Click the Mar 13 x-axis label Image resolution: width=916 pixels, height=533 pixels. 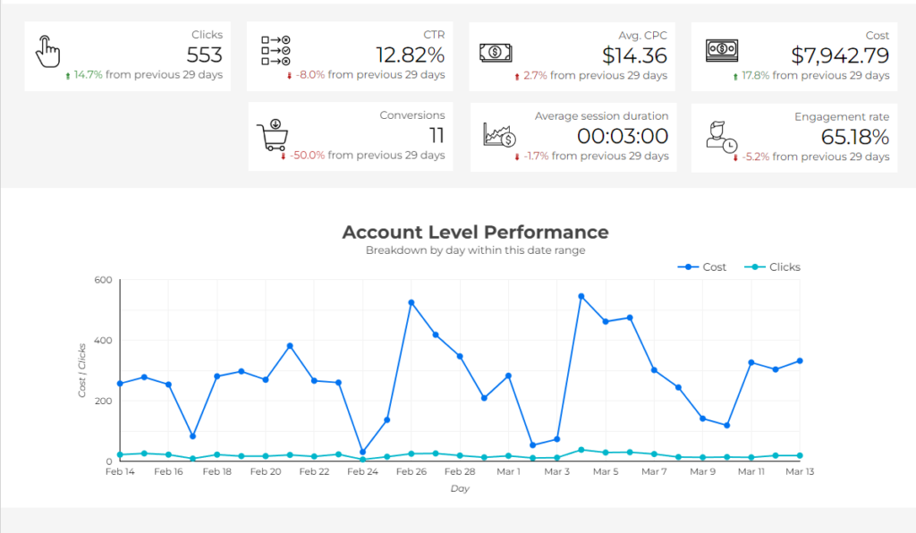point(799,471)
